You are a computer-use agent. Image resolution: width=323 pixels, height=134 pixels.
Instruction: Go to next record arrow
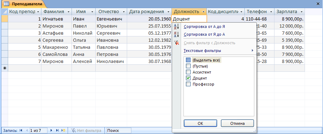click(51, 130)
